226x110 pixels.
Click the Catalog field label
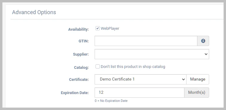point(81,68)
